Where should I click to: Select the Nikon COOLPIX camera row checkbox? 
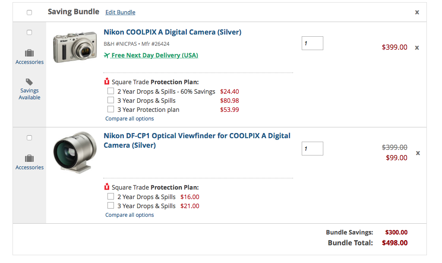click(x=29, y=32)
